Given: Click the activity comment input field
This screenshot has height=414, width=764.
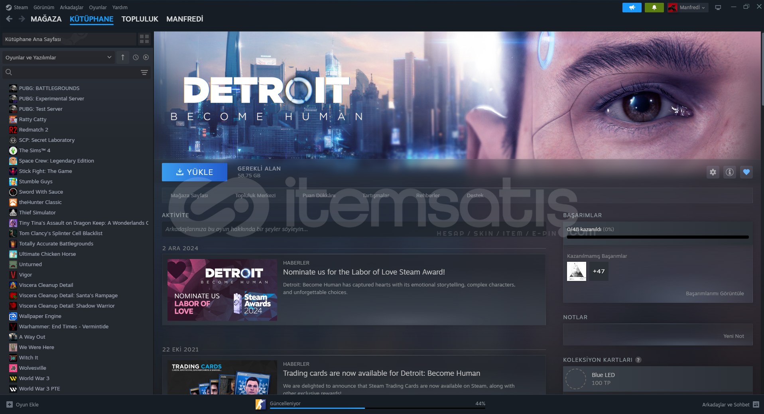Looking at the screenshot, I should click(354, 229).
